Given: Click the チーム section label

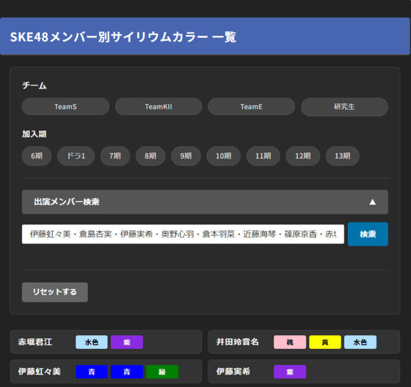Looking at the screenshot, I should pos(34,85).
